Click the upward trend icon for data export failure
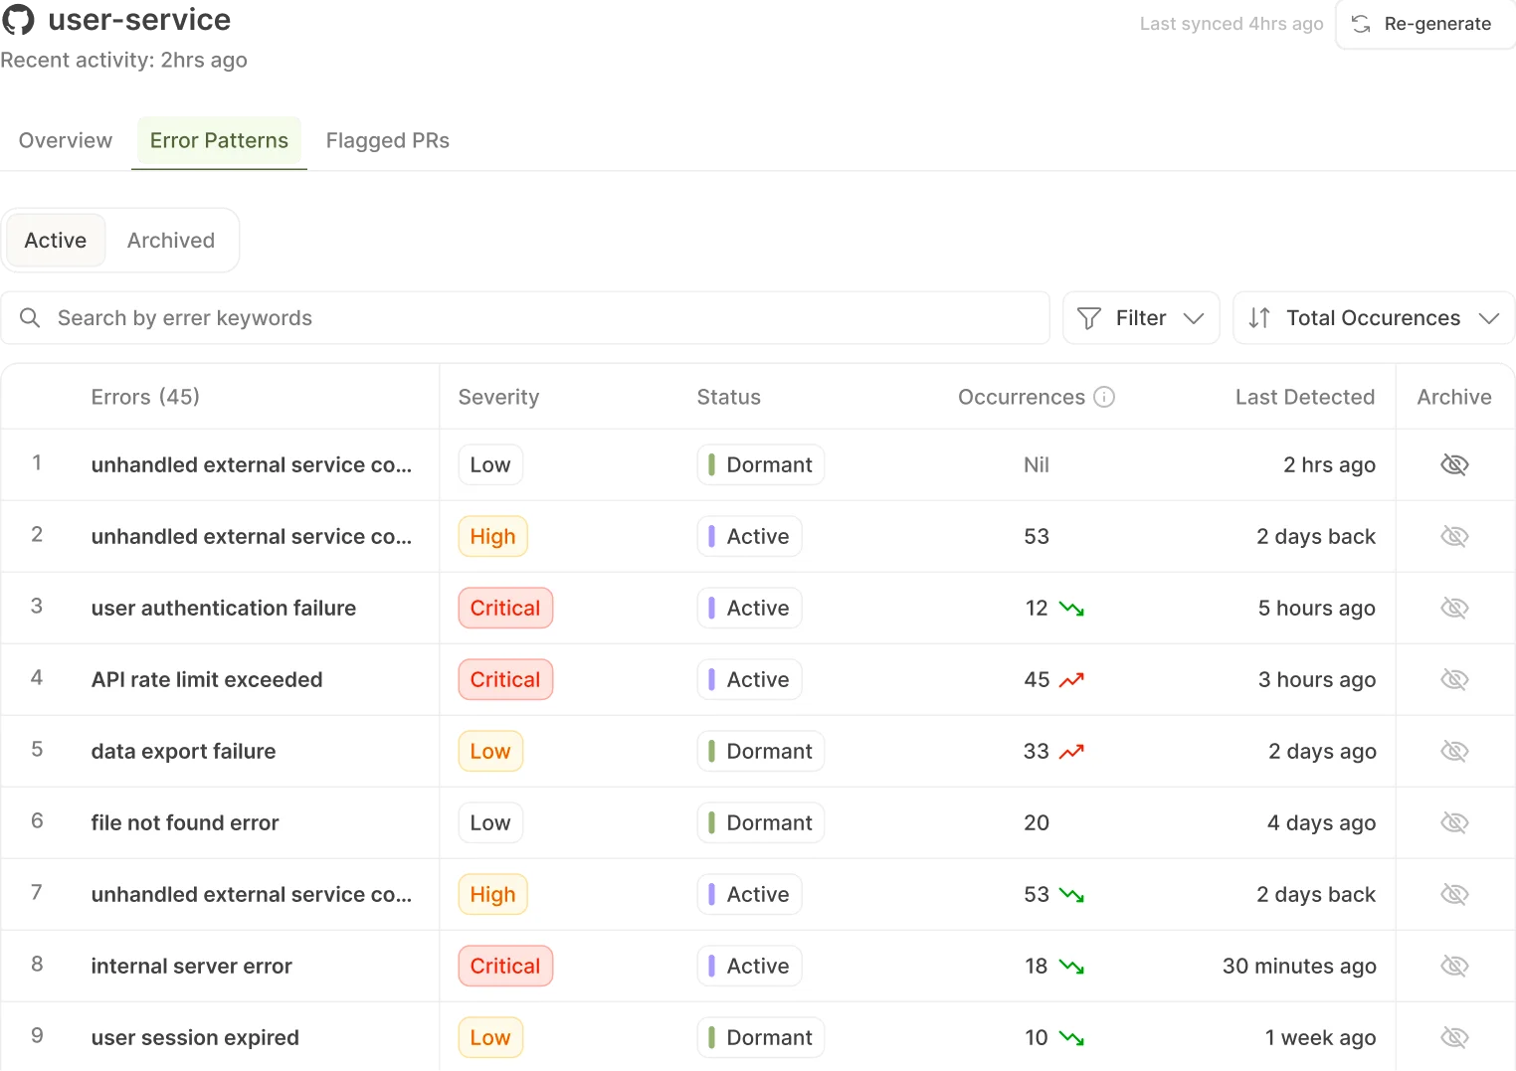Viewport: 1516px width, 1071px height. (1071, 752)
